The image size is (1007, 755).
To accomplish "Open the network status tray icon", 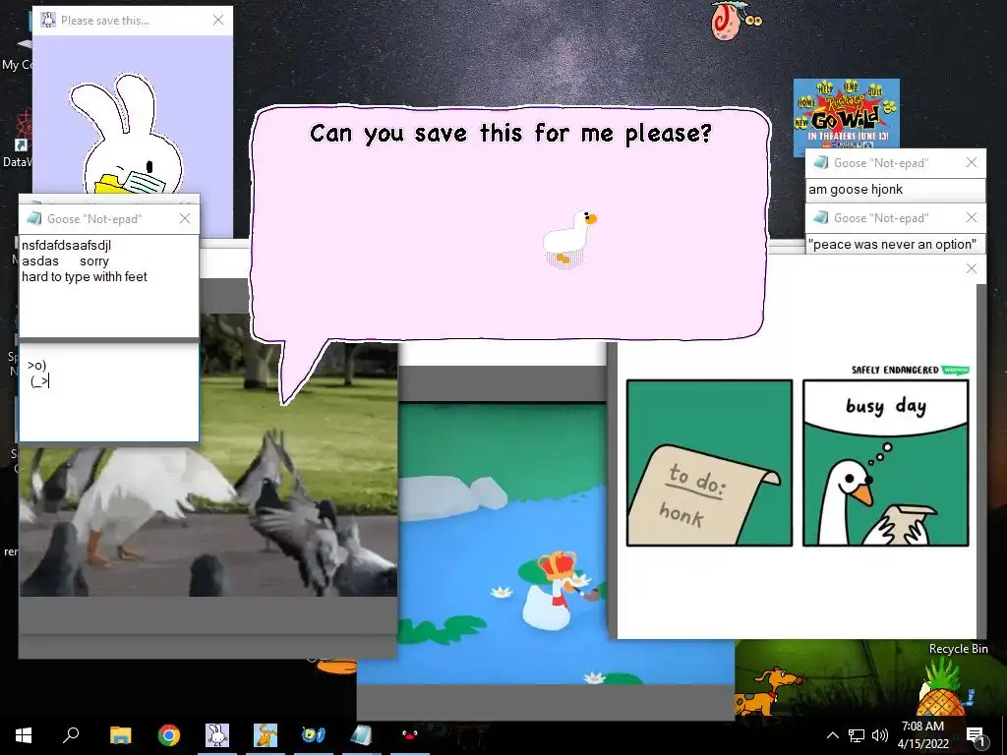I will (x=857, y=735).
